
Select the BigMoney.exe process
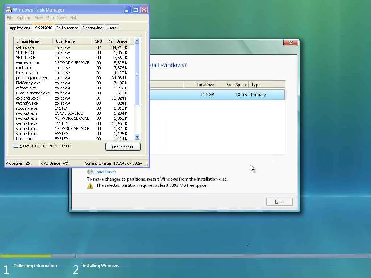[72, 83]
